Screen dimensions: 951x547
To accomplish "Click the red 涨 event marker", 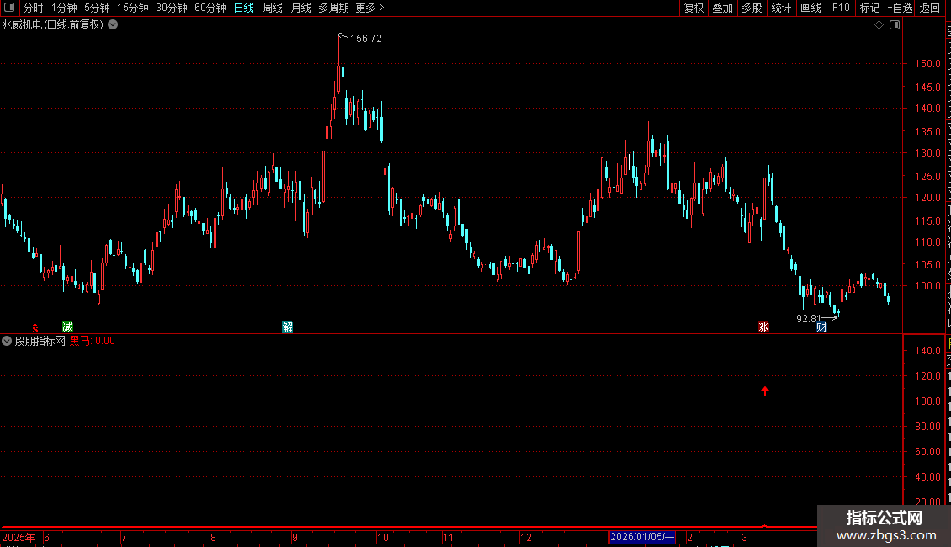I will point(763,327).
